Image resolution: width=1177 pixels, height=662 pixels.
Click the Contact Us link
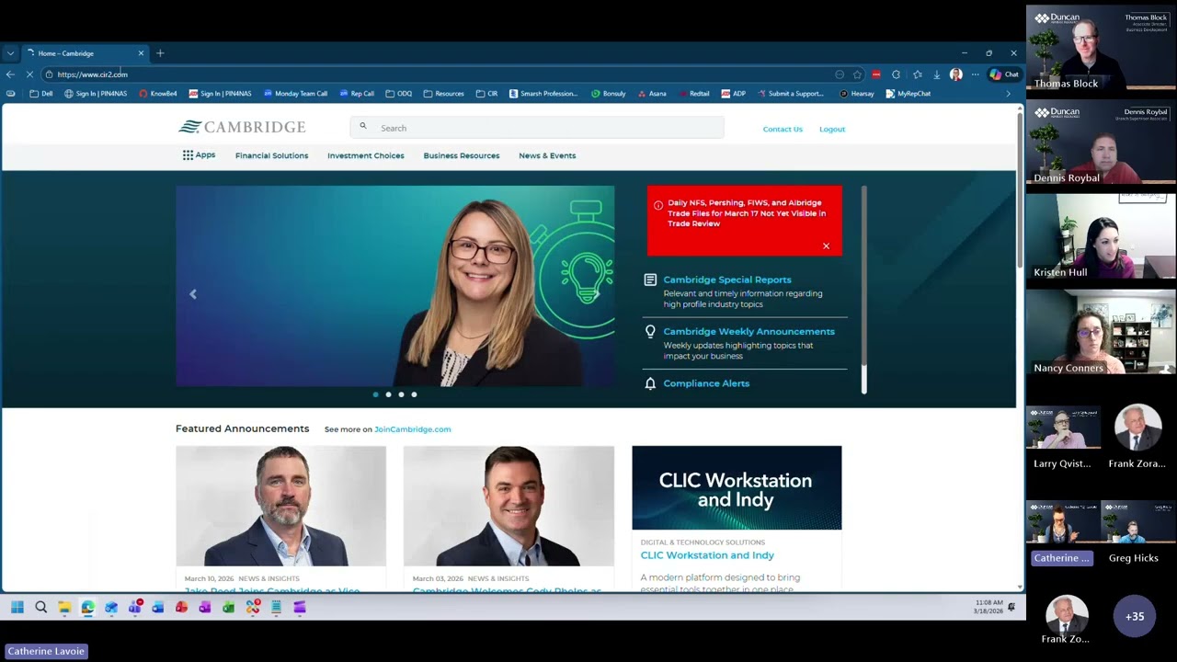783,129
